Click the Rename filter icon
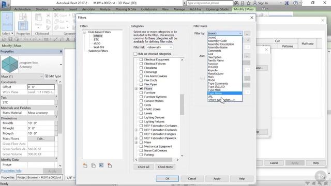Screen dimensions: 331x186 (101, 165)
